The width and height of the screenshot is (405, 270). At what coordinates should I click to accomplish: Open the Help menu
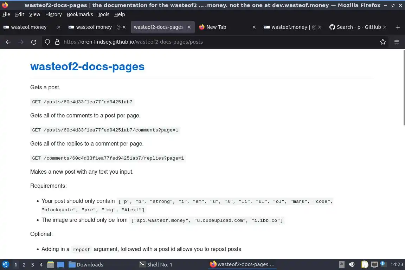(120, 14)
